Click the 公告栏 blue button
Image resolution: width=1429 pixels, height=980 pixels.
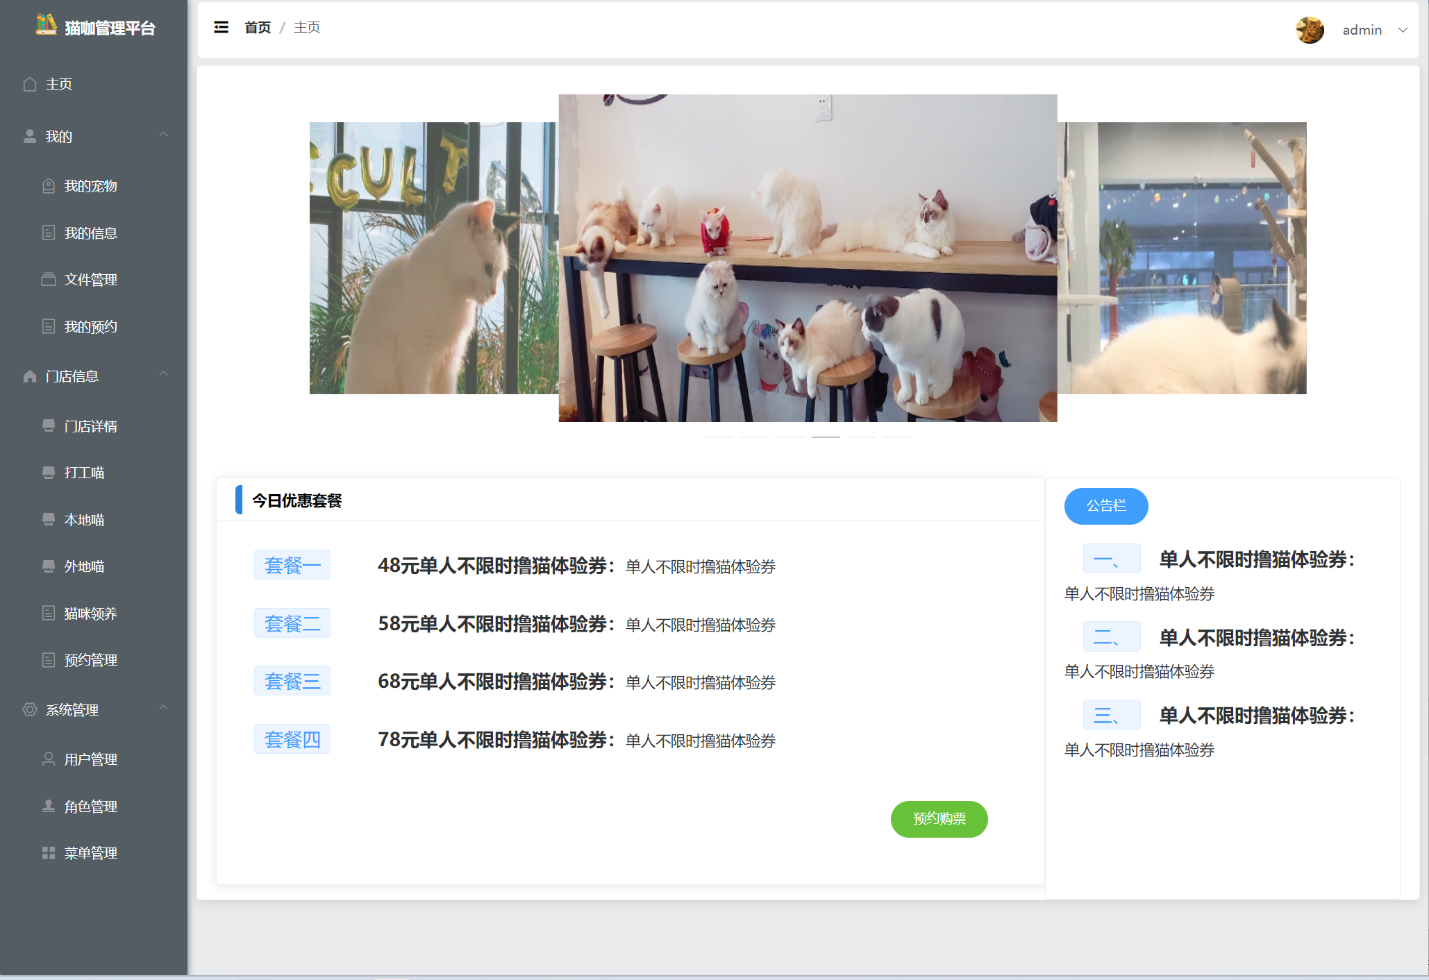[x=1105, y=506]
